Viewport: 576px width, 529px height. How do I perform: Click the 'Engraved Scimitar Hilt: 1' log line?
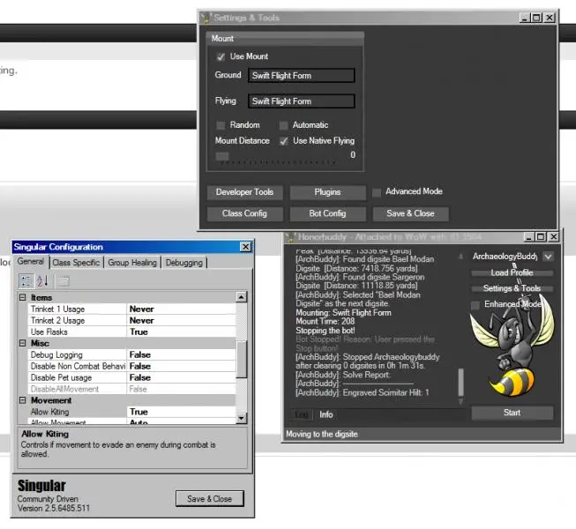coord(363,392)
